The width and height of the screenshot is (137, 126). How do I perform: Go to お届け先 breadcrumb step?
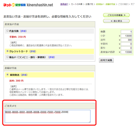tap(89, 4)
